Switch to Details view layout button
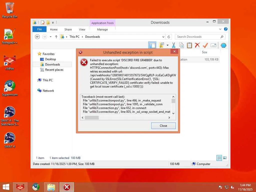 [219, 158]
